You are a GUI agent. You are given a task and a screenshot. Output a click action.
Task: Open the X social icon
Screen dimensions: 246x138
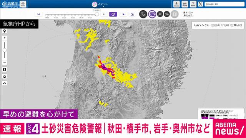(200, 4)
